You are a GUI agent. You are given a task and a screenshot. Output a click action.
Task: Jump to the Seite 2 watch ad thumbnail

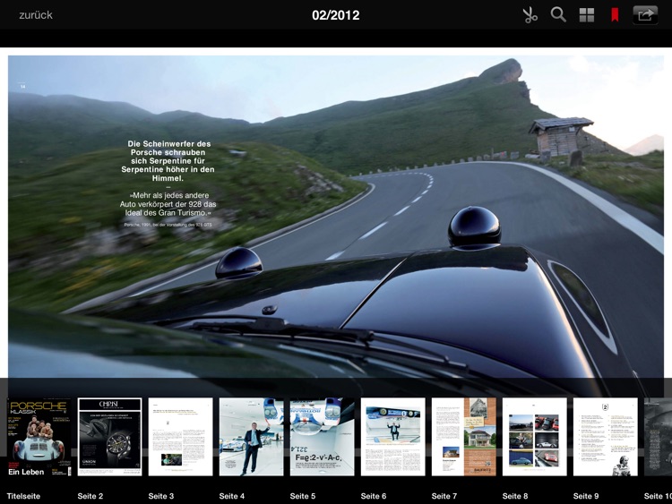coord(109,437)
